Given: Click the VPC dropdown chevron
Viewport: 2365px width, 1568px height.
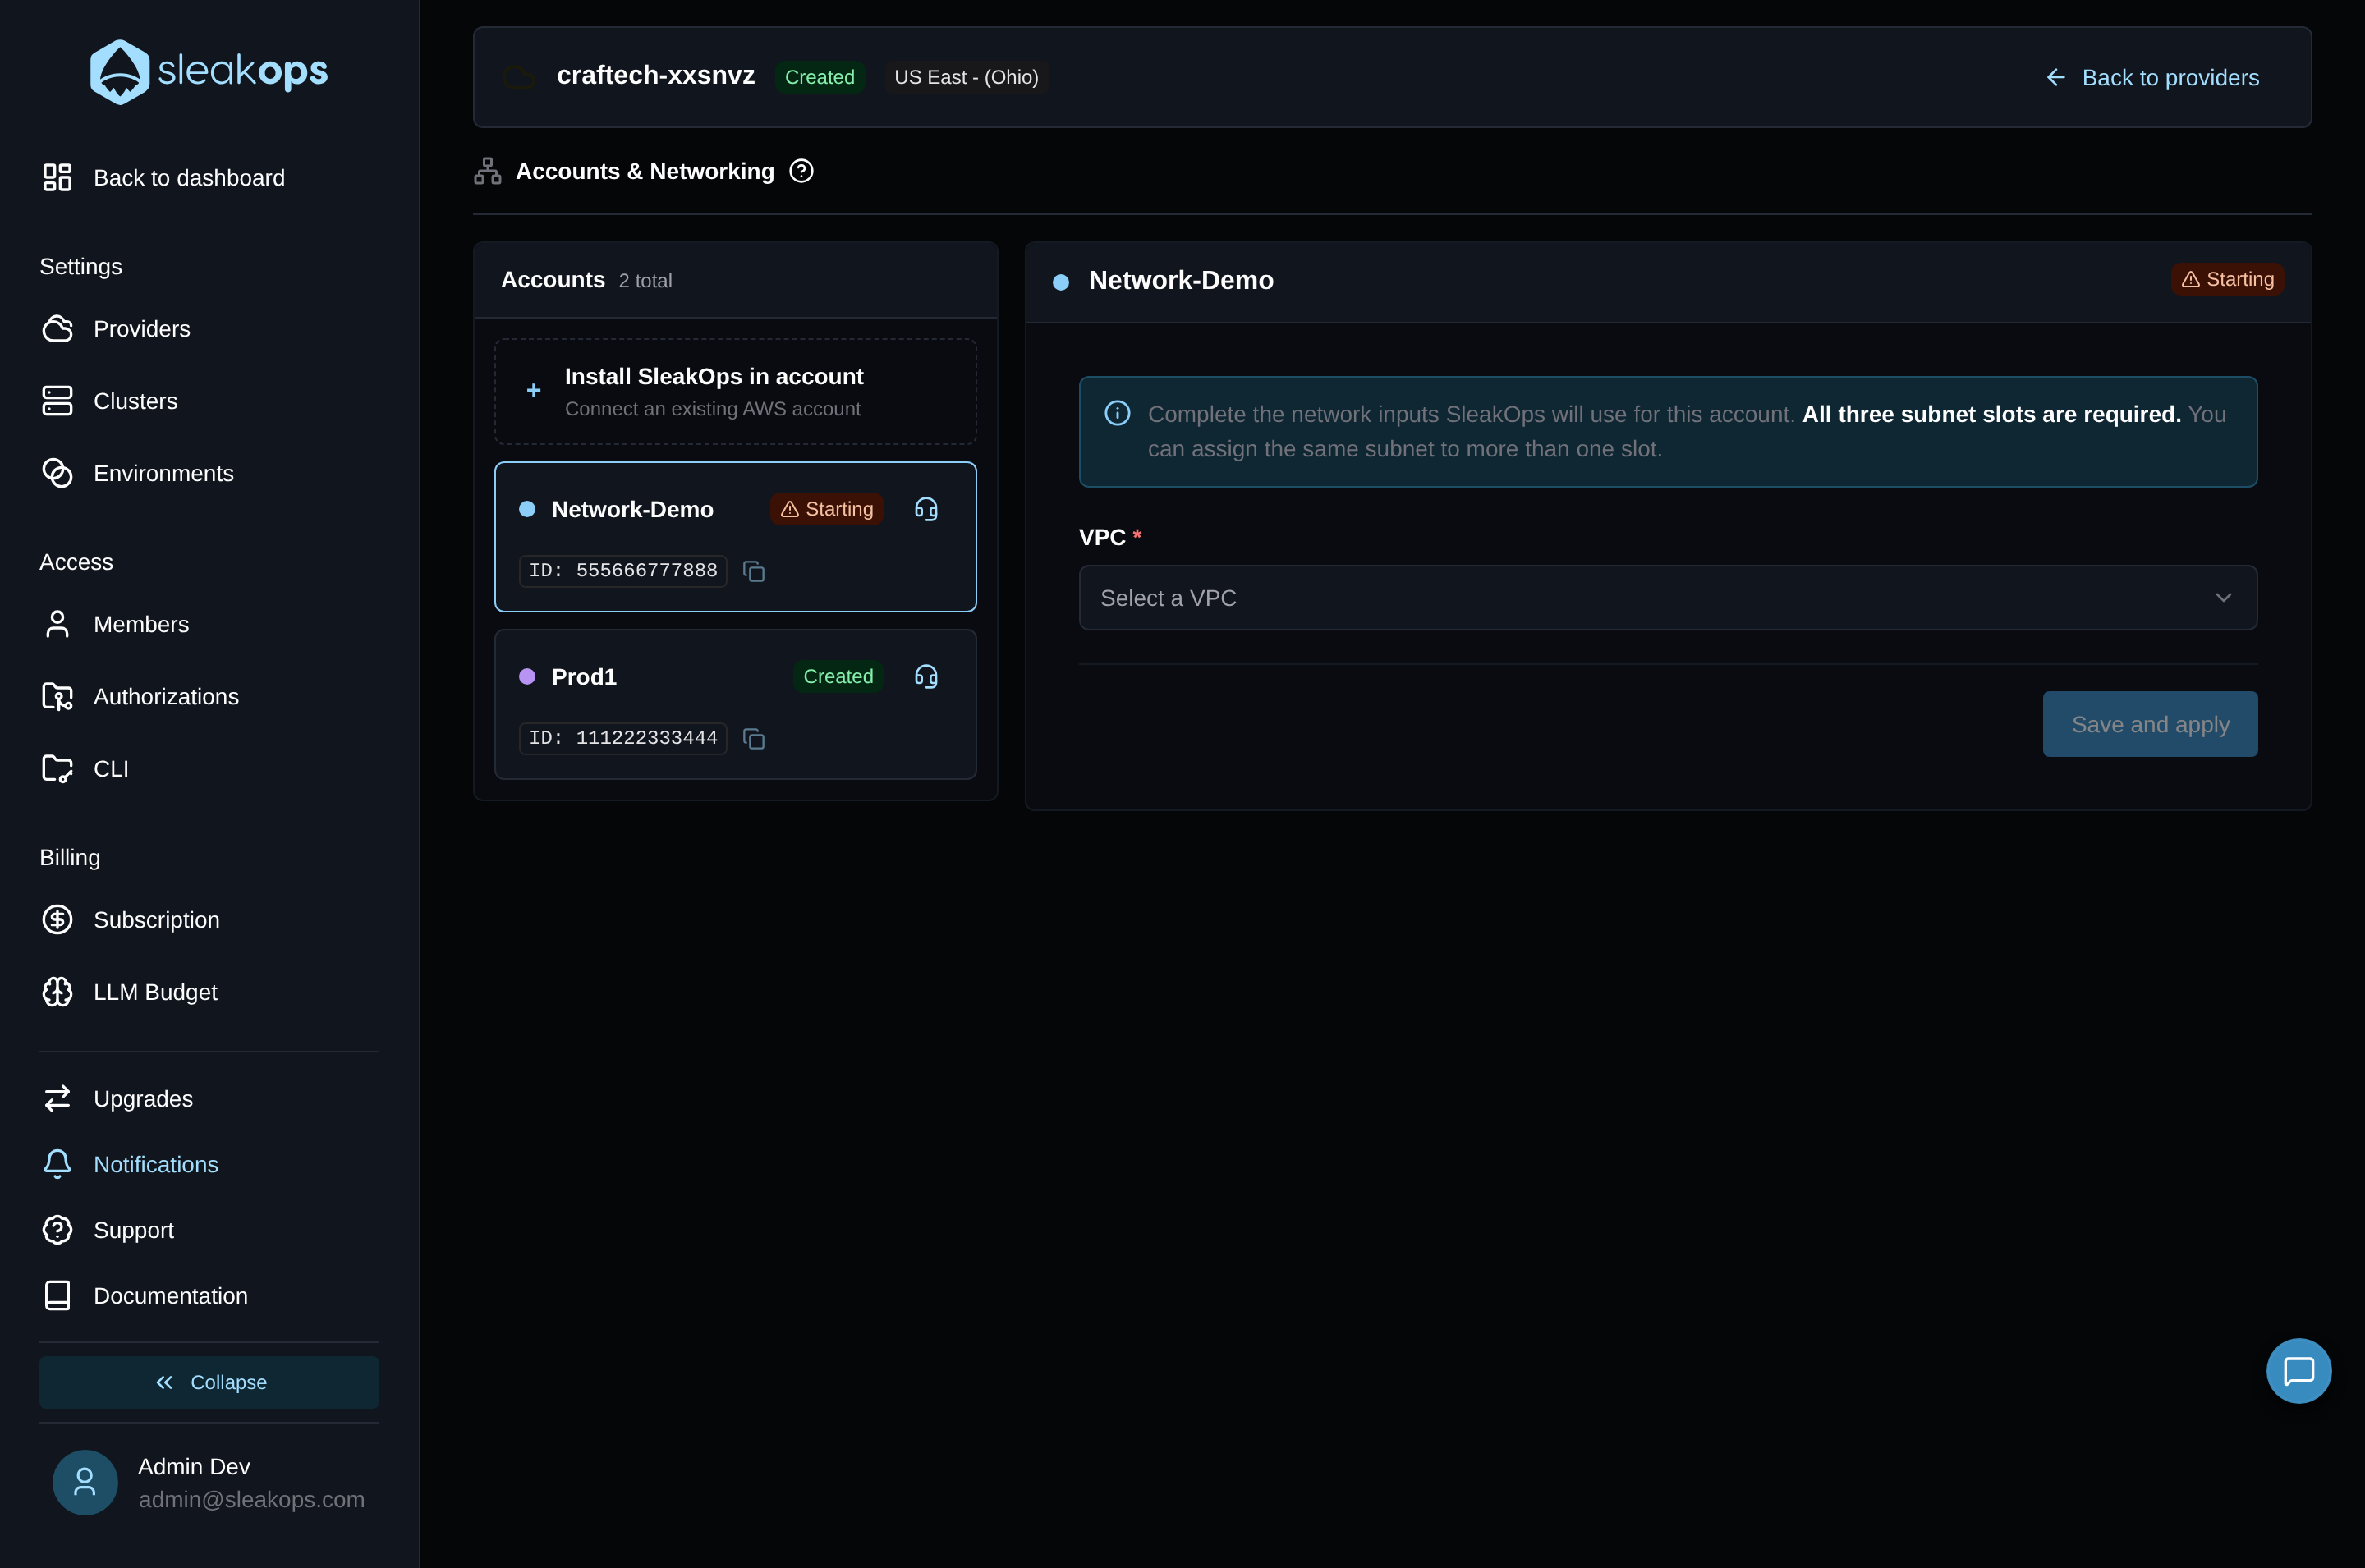Looking at the screenshot, I should coord(2223,598).
